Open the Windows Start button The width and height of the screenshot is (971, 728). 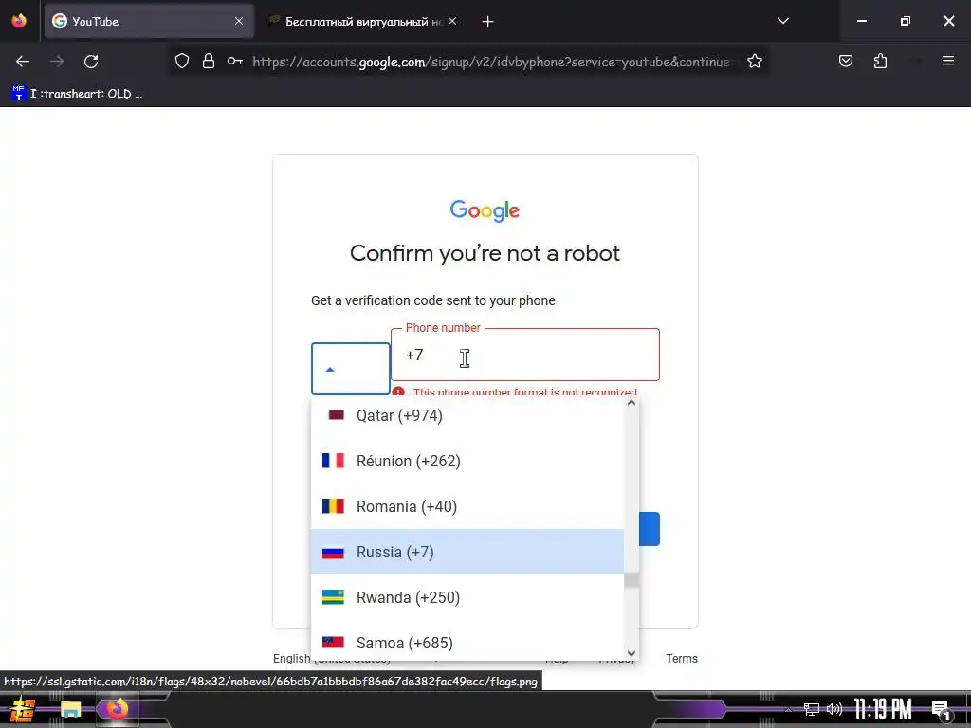23,709
